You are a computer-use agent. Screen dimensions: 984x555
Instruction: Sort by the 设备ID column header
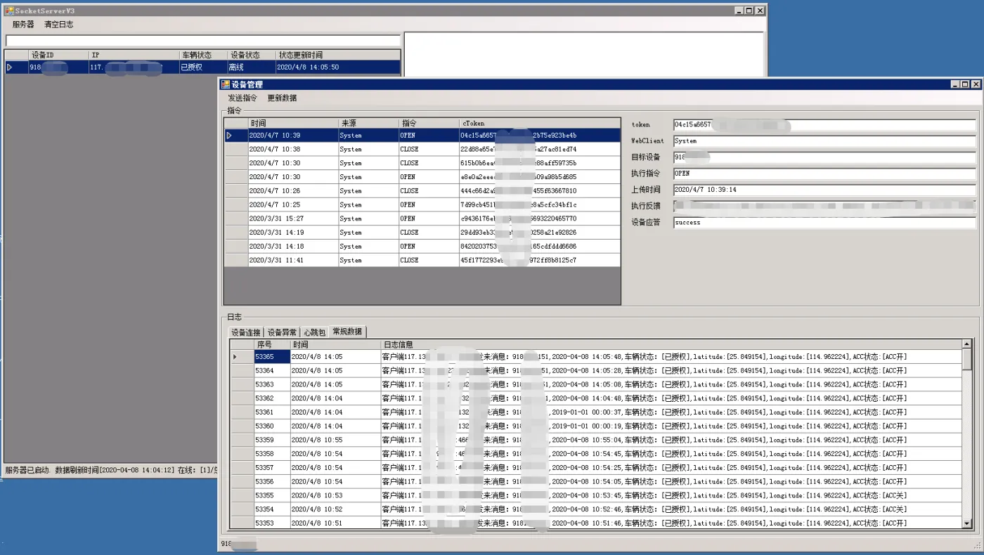click(x=58, y=55)
